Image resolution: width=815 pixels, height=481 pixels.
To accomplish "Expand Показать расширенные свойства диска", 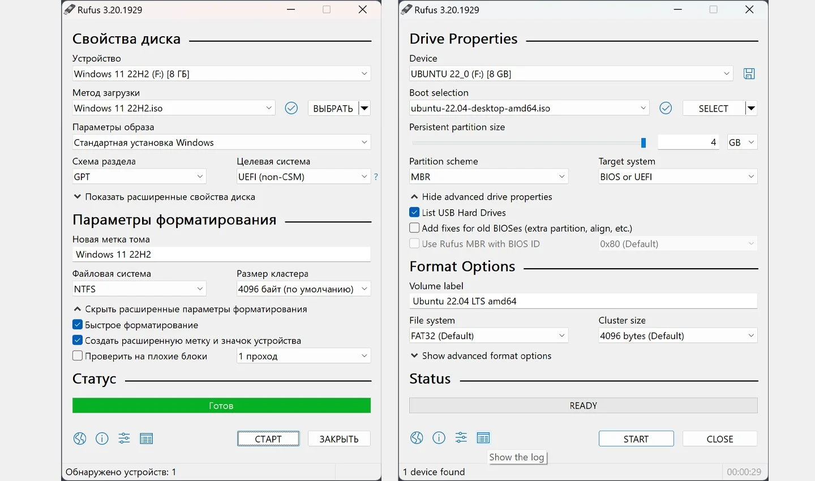I will coord(164,197).
